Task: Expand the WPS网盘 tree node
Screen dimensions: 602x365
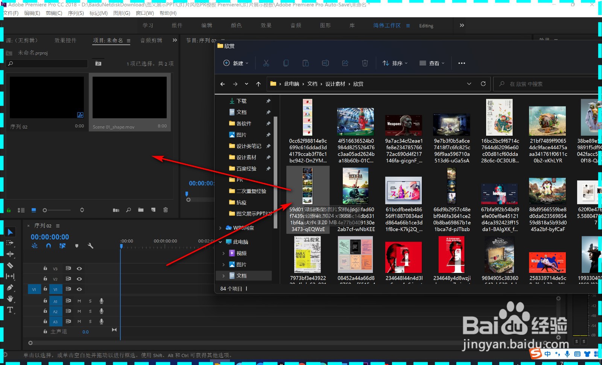Action: click(220, 228)
